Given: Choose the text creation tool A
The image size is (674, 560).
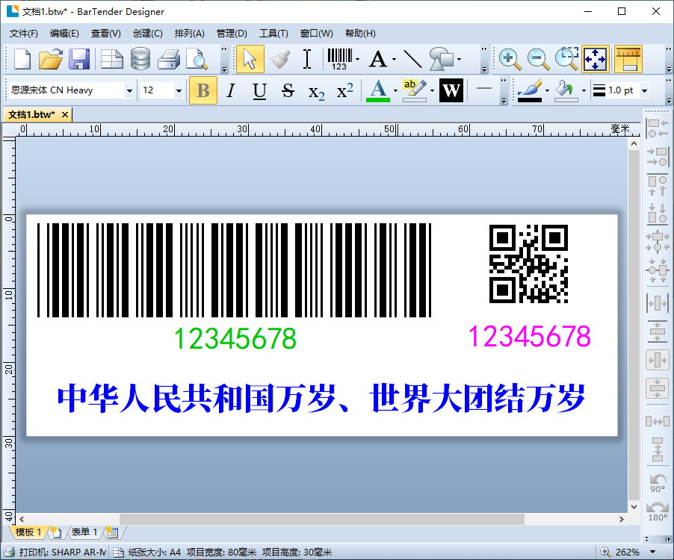Looking at the screenshot, I should click(378, 59).
